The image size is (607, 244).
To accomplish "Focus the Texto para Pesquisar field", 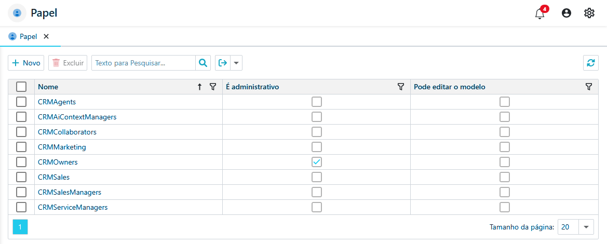I will click(x=143, y=63).
